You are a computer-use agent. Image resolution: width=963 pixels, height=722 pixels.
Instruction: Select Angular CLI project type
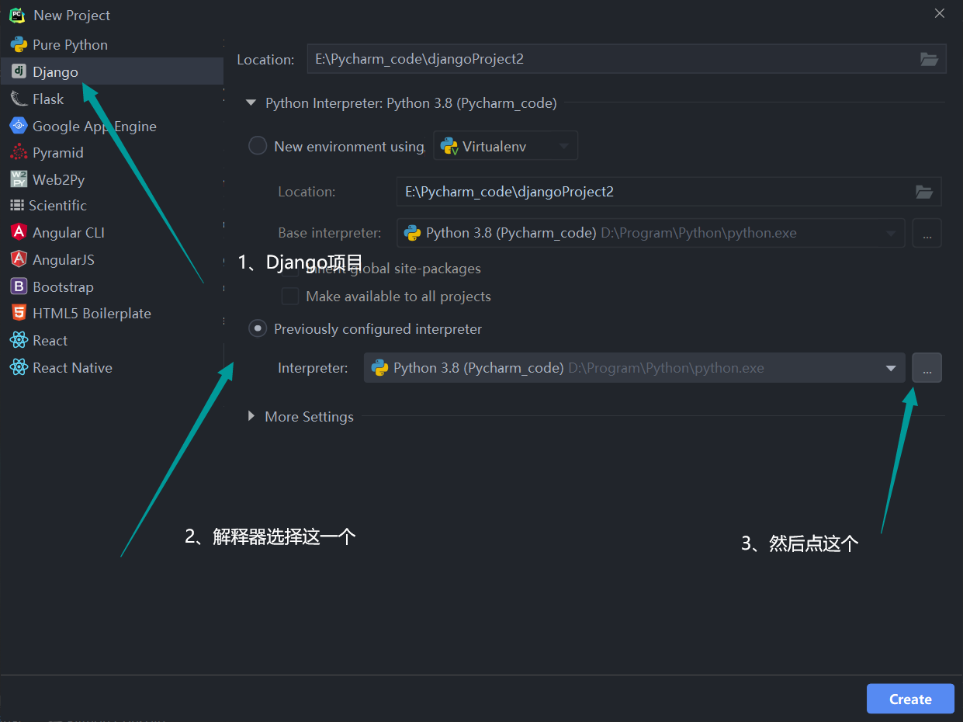click(x=112, y=232)
